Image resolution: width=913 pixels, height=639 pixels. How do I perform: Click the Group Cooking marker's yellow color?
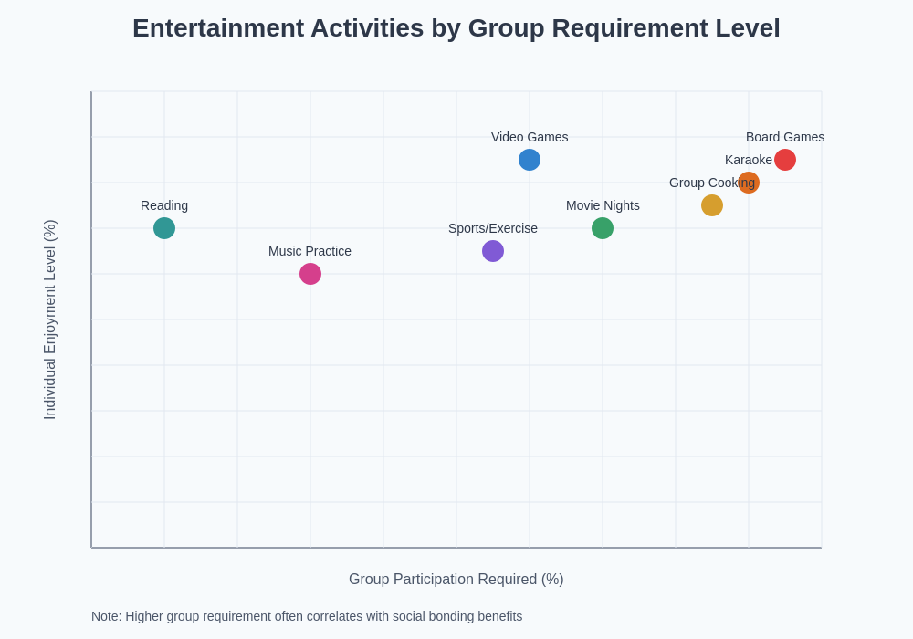click(712, 204)
